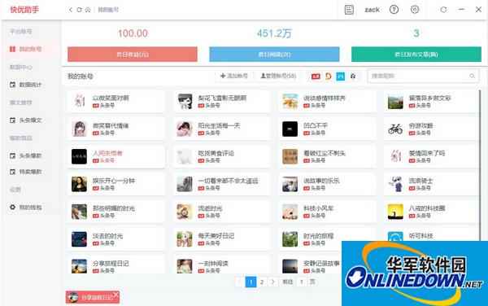Select the 爱情回来了吗 account card
This screenshot has width=488, height=306.
point(431,156)
